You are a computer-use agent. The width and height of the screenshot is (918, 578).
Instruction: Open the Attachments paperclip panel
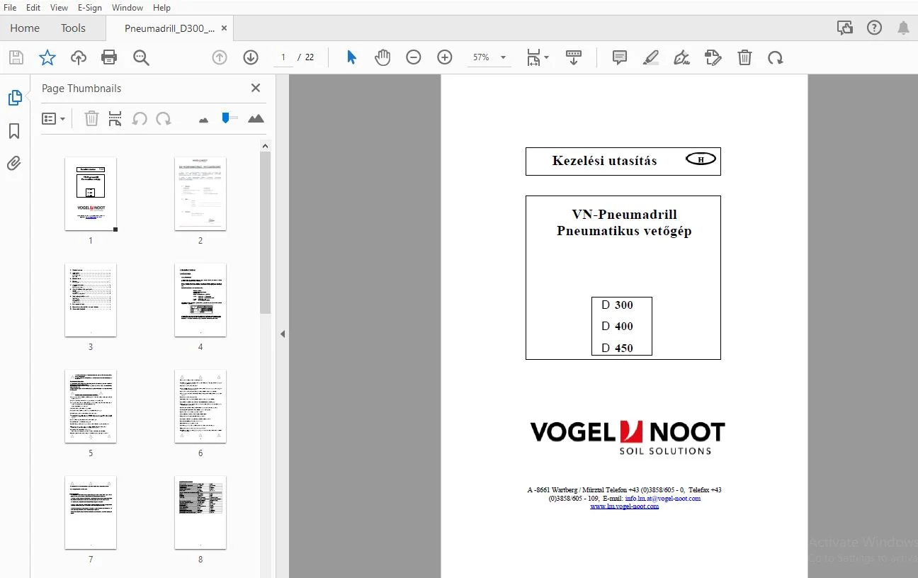14,164
